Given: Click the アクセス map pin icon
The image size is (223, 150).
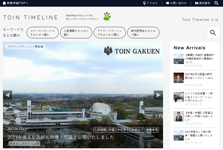Looking at the screenshot, I should coord(144,3).
